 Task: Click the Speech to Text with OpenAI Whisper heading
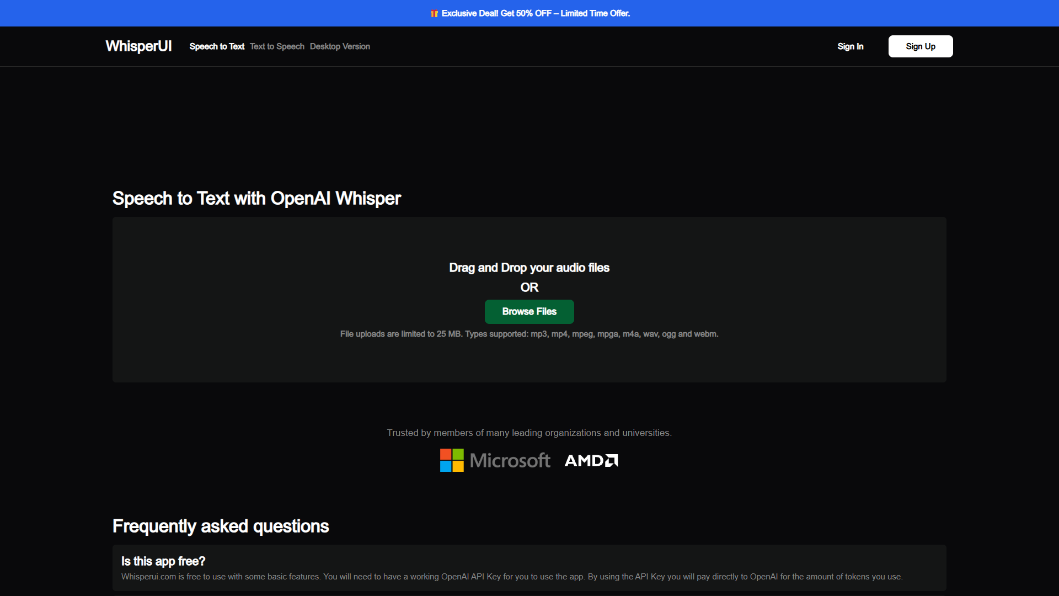coord(256,198)
